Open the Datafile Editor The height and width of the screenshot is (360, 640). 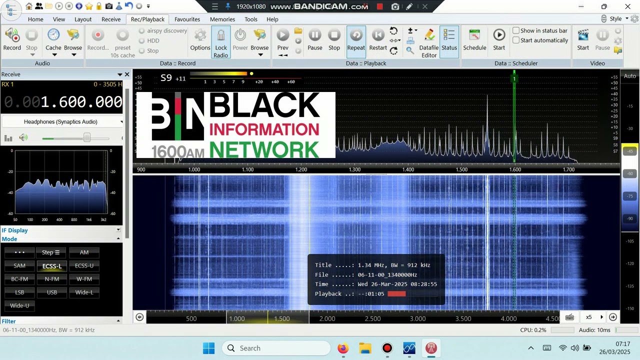429,42
